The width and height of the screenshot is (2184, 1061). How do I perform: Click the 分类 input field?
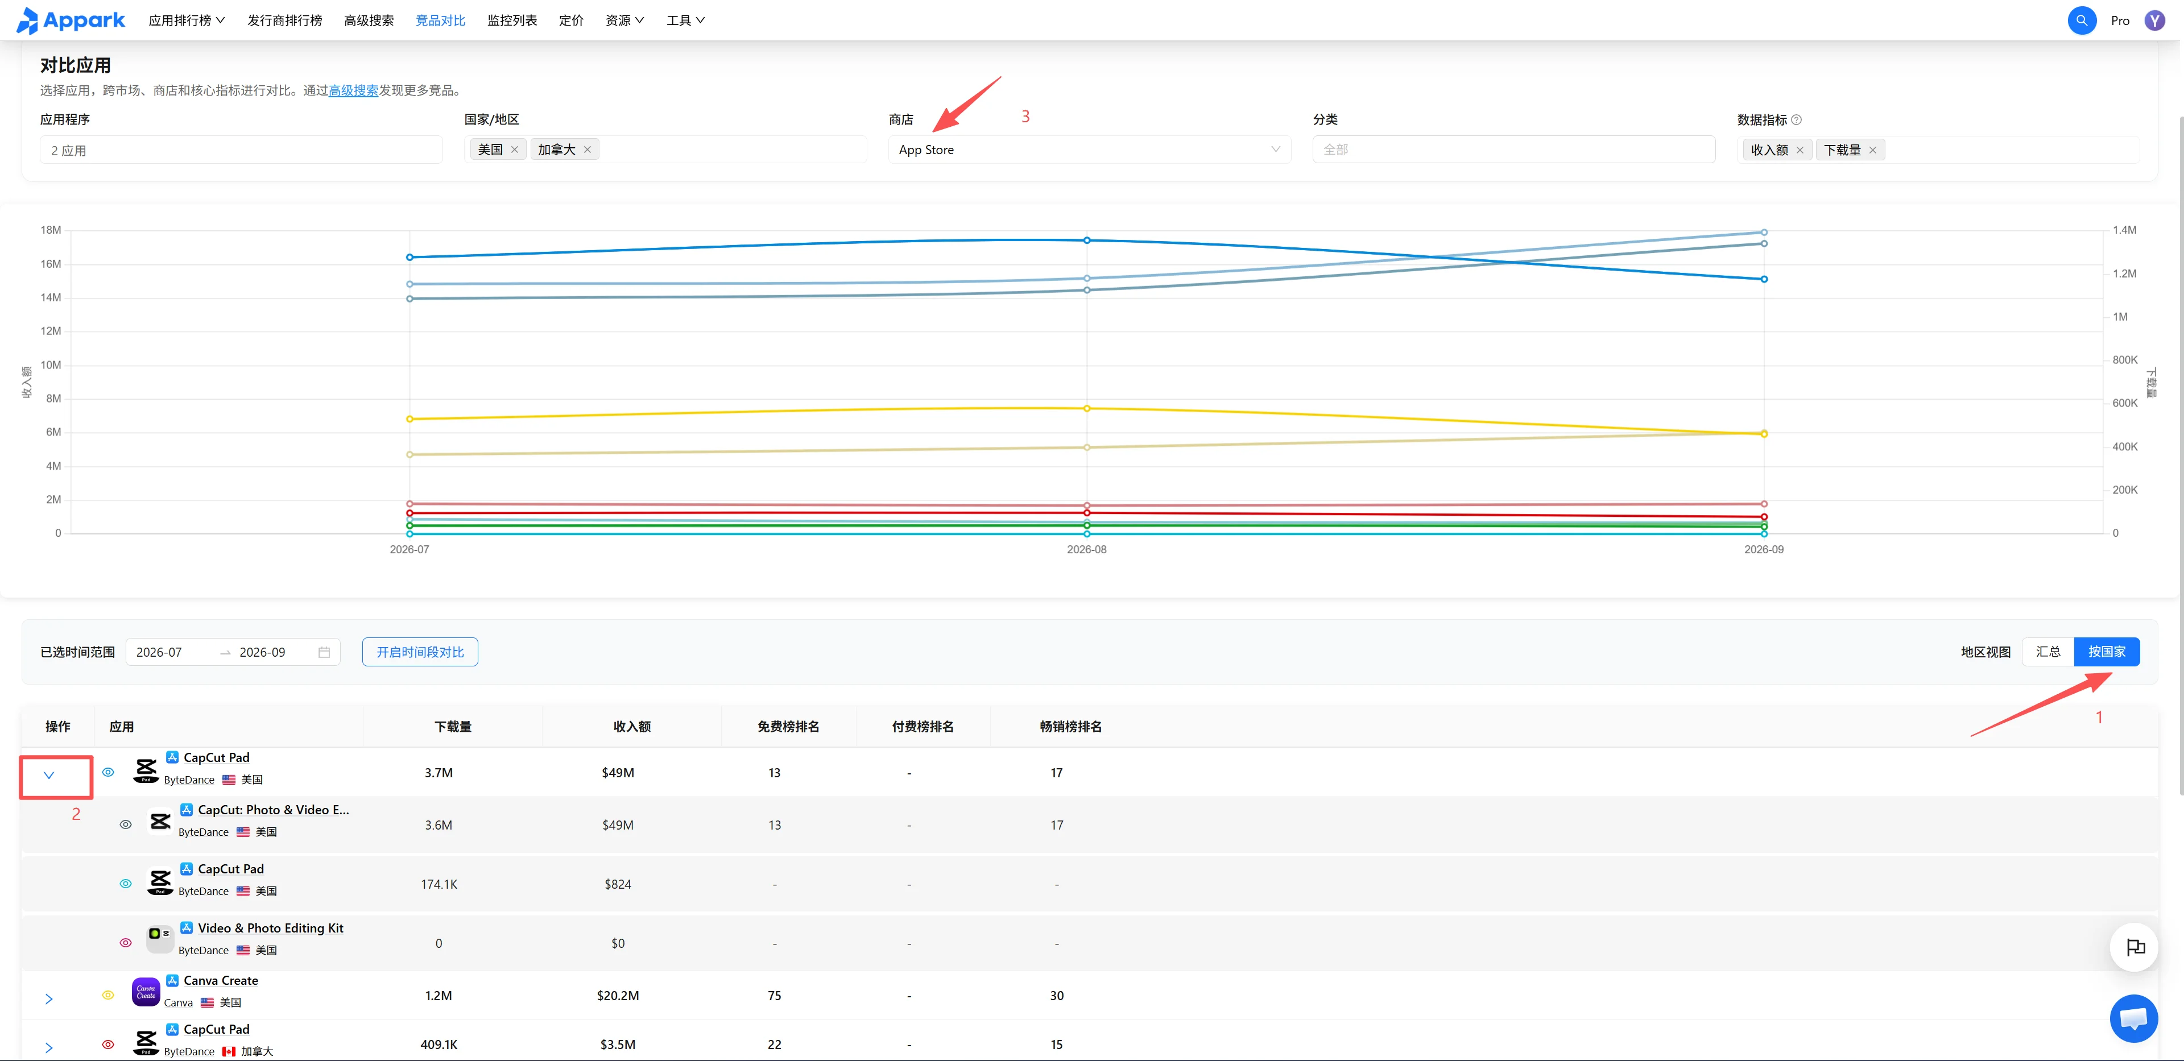(1513, 149)
